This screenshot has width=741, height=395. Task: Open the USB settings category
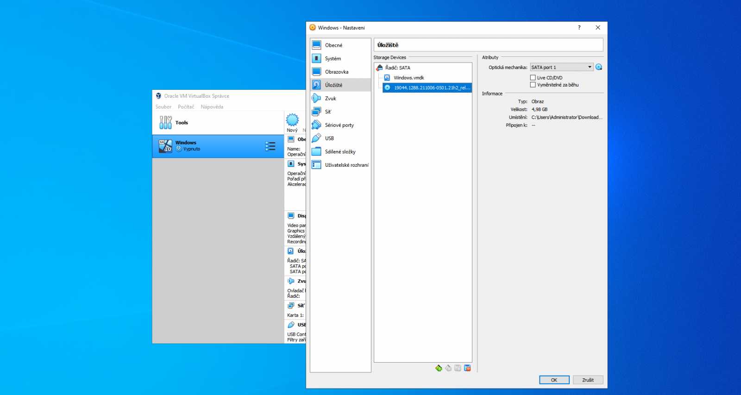coord(340,138)
